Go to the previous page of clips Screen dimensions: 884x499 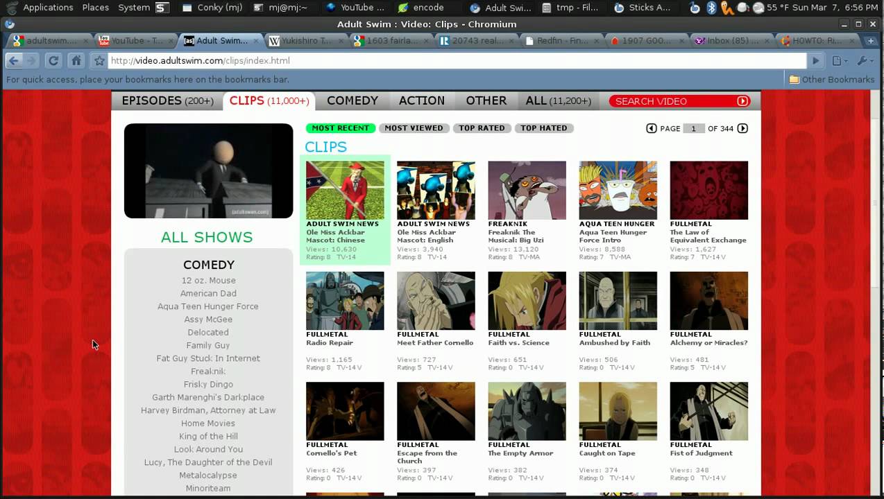point(651,128)
